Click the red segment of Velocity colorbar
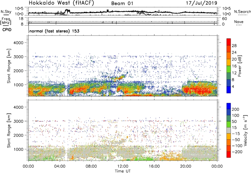This screenshot has width=251, height=173. point(229,155)
